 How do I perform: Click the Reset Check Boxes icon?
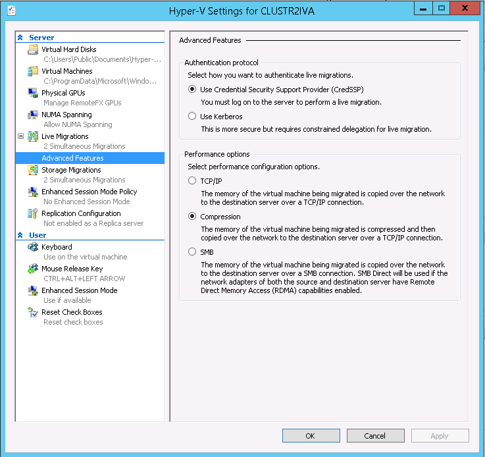(33, 312)
